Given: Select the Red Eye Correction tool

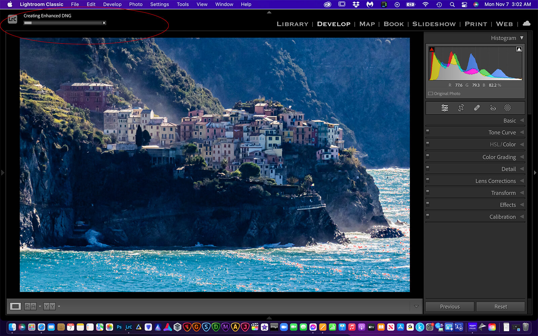Looking at the screenshot, I should pos(493,108).
